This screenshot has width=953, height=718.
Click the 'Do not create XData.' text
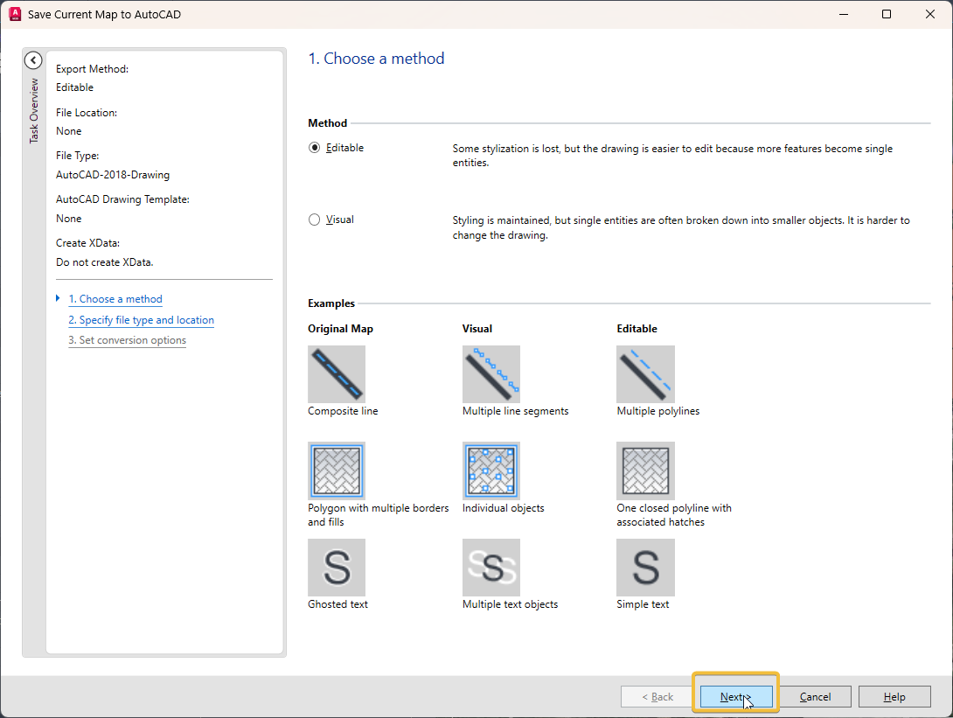(x=105, y=262)
